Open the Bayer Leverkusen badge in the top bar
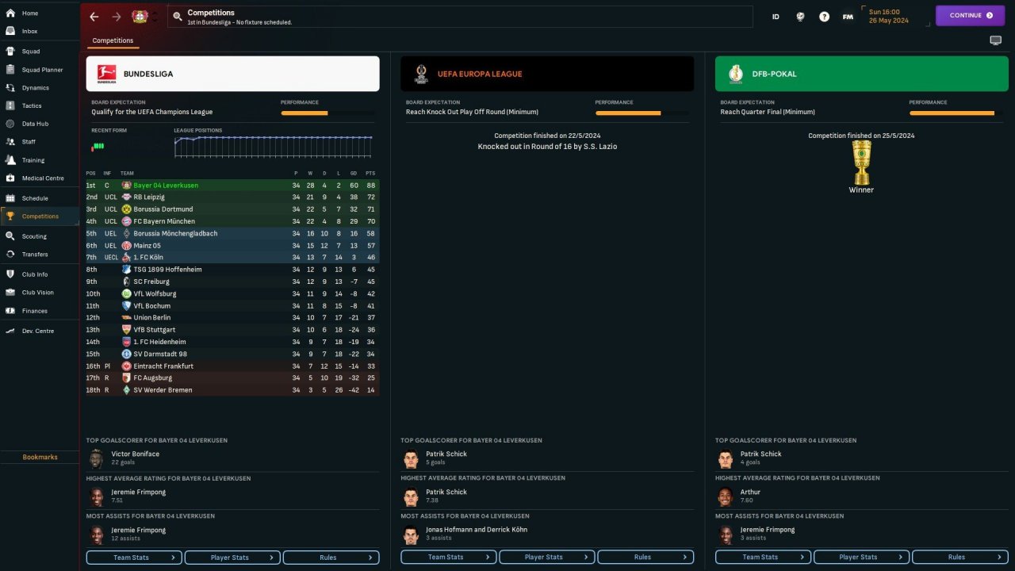Viewport: 1015px width, 571px height. coord(140,17)
